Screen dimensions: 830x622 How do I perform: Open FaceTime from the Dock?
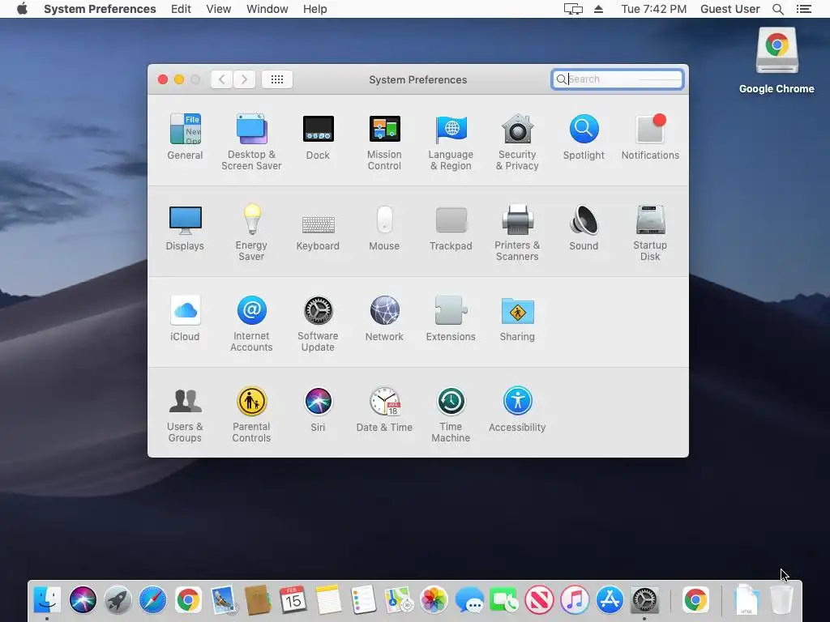pyautogui.click(x=504, y=600)
